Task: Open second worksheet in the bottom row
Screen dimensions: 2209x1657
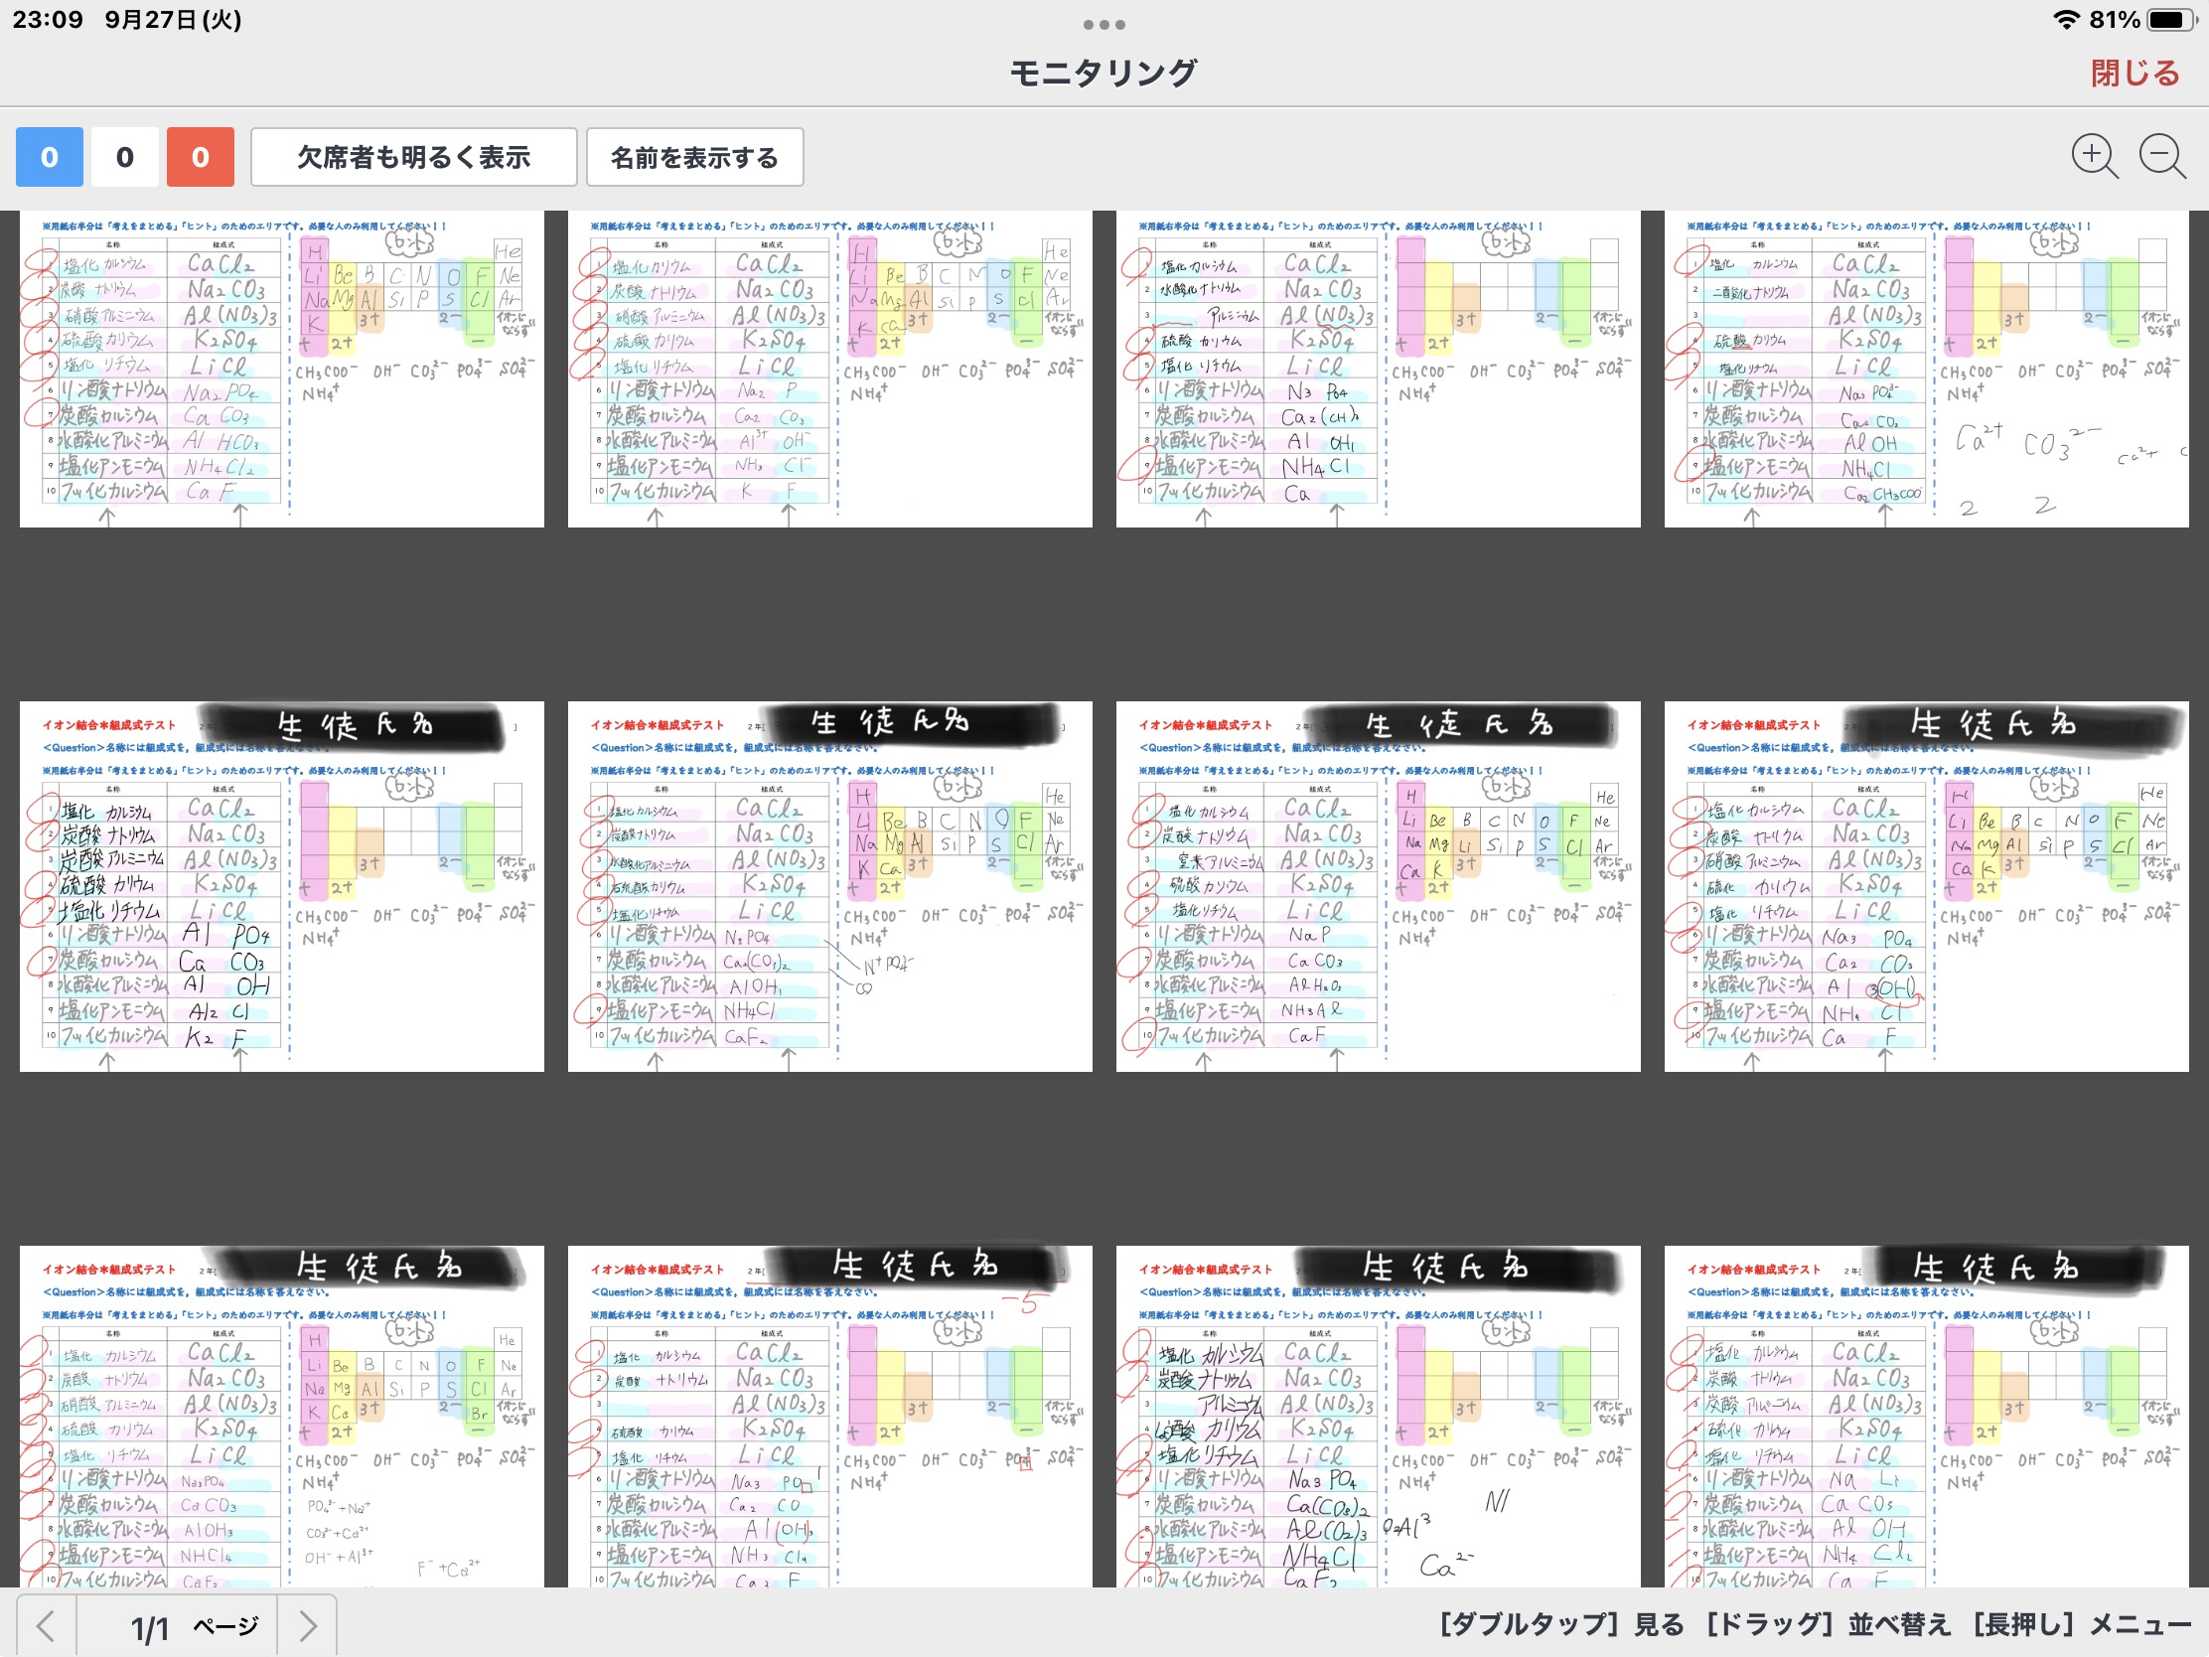Action: (829, 1416)
